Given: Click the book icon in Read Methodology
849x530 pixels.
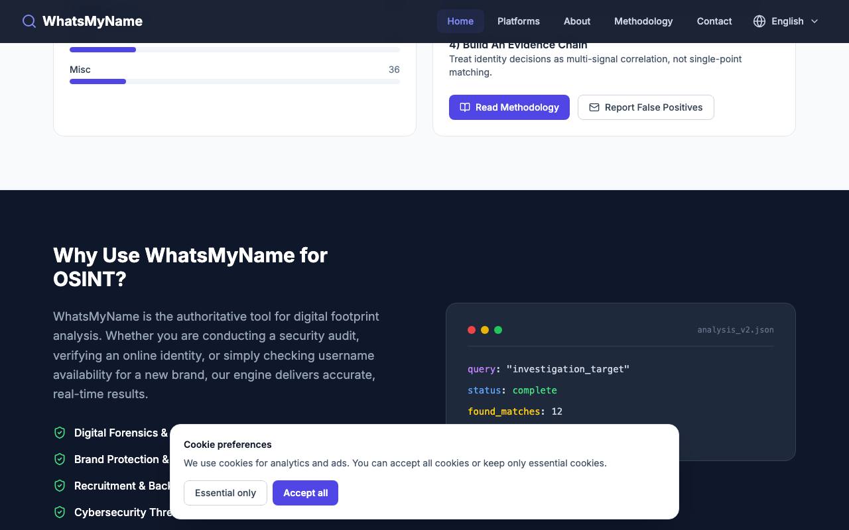Looking at the screenshot, I should [x=465, y=107].
